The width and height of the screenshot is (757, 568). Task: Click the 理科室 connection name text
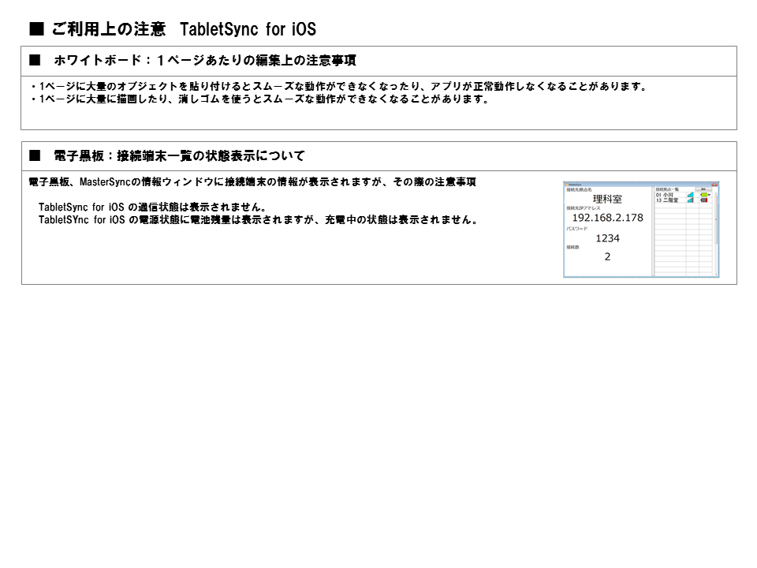coord(607,200)
